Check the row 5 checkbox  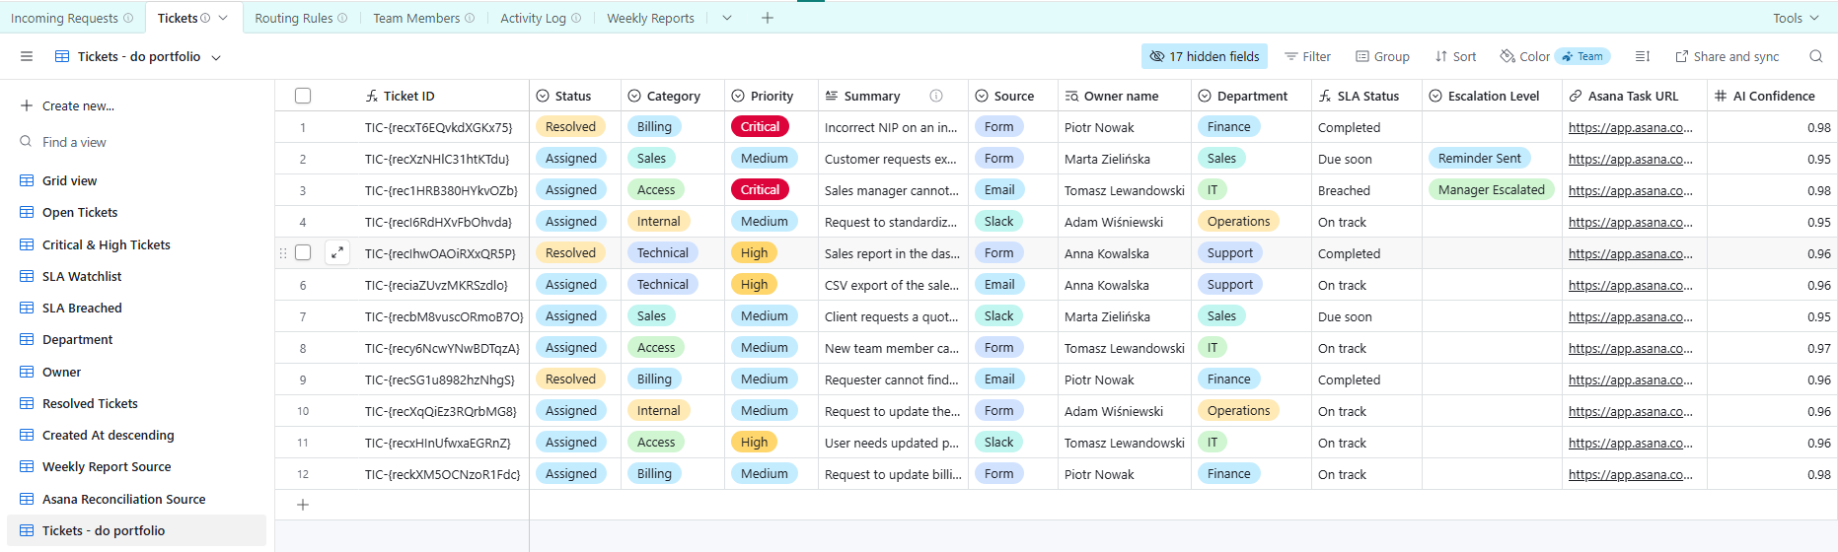(x=303, y=253)
